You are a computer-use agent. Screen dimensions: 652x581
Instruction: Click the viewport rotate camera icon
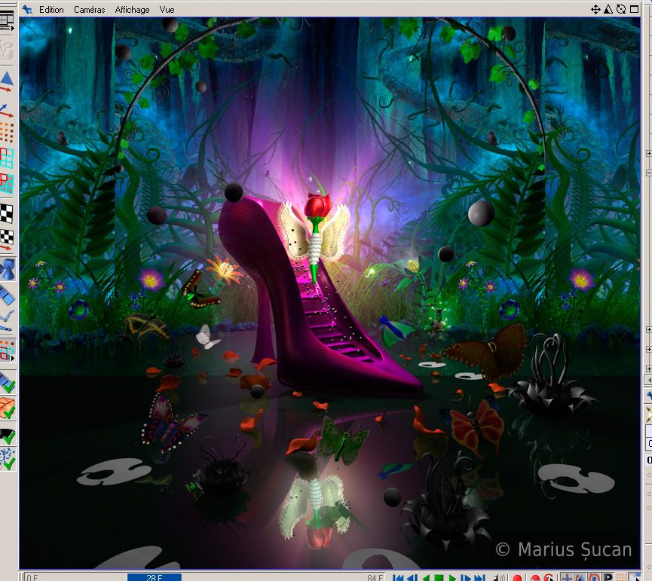(x=621, y=10)
